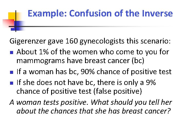
Task: Click the bullet before 'If she does not have bc'
Action: (12, 83)
